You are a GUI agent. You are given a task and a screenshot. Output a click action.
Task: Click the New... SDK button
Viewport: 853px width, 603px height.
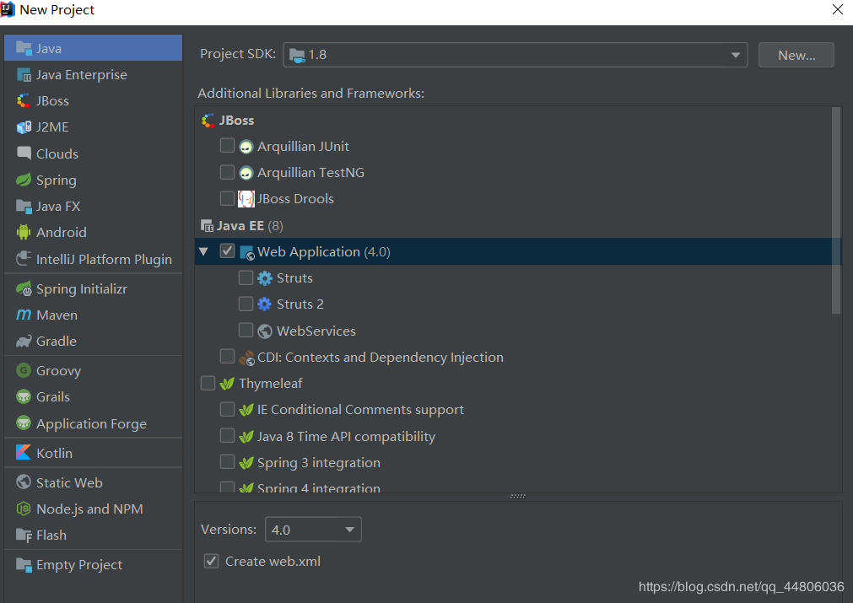click(x=796, y=55)
